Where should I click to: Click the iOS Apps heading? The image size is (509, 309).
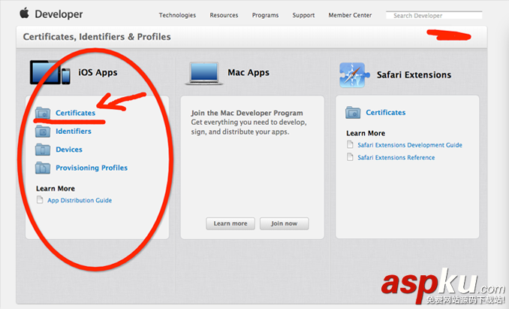click(x=98, y=72)
